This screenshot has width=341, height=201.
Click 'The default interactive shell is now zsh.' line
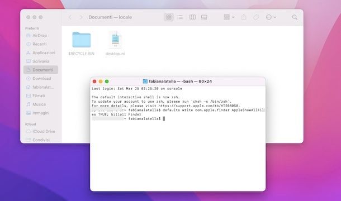click(136, 97)
